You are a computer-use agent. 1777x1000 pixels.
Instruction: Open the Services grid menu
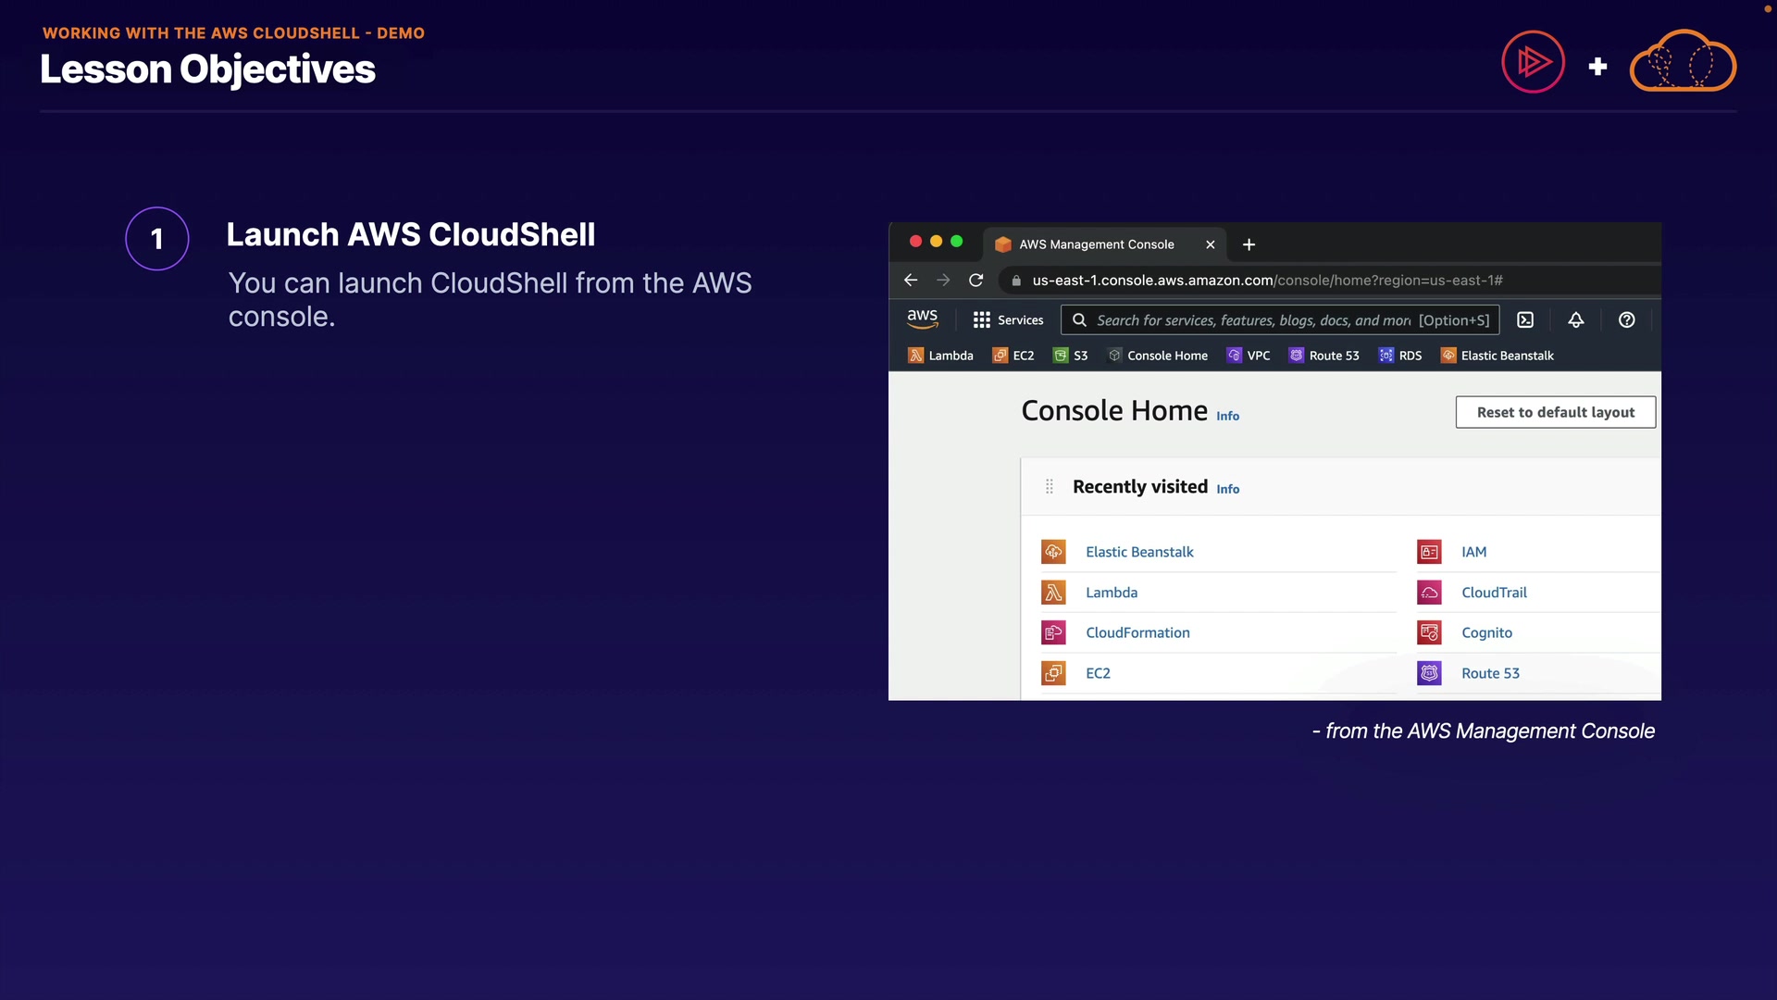[x=1007, y=319]
